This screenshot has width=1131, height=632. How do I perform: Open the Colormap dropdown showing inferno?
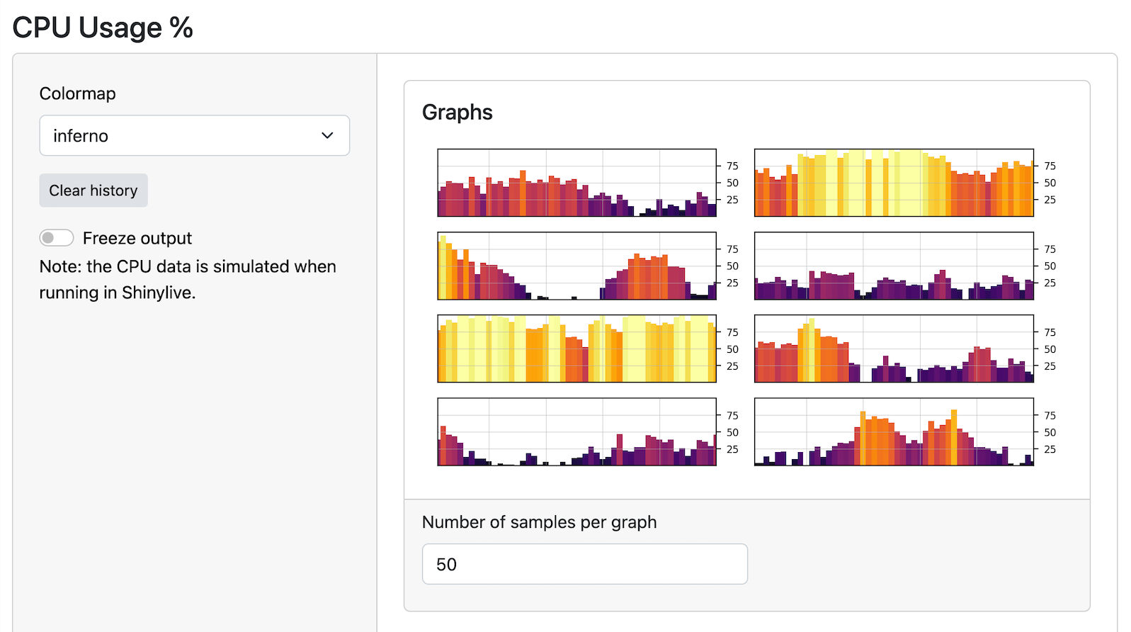[184, 135]
